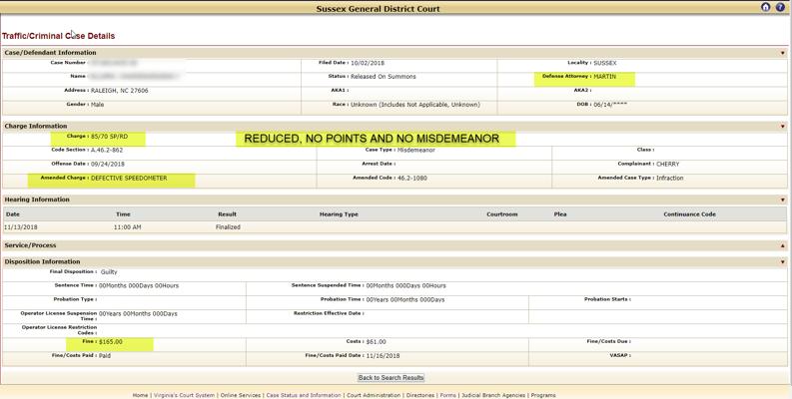The width and height of the screenshot is (792, 399).
Task: Select the hearing result Finalized
Action: pos(228,227)
